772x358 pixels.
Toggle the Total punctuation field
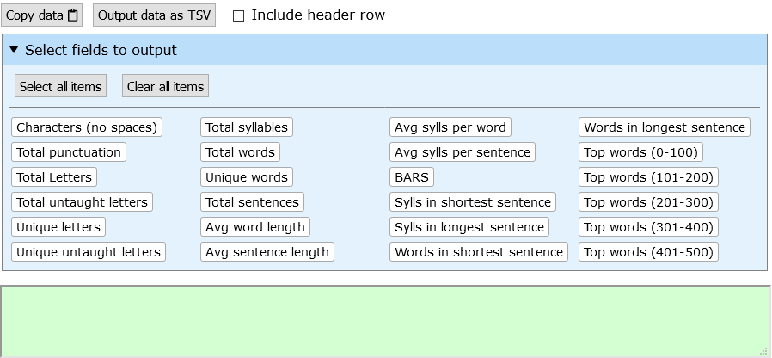tap(69, 151)
